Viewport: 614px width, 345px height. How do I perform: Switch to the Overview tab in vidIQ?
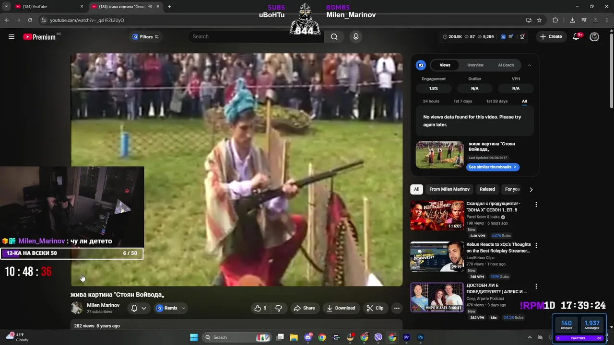click(475, 65)
